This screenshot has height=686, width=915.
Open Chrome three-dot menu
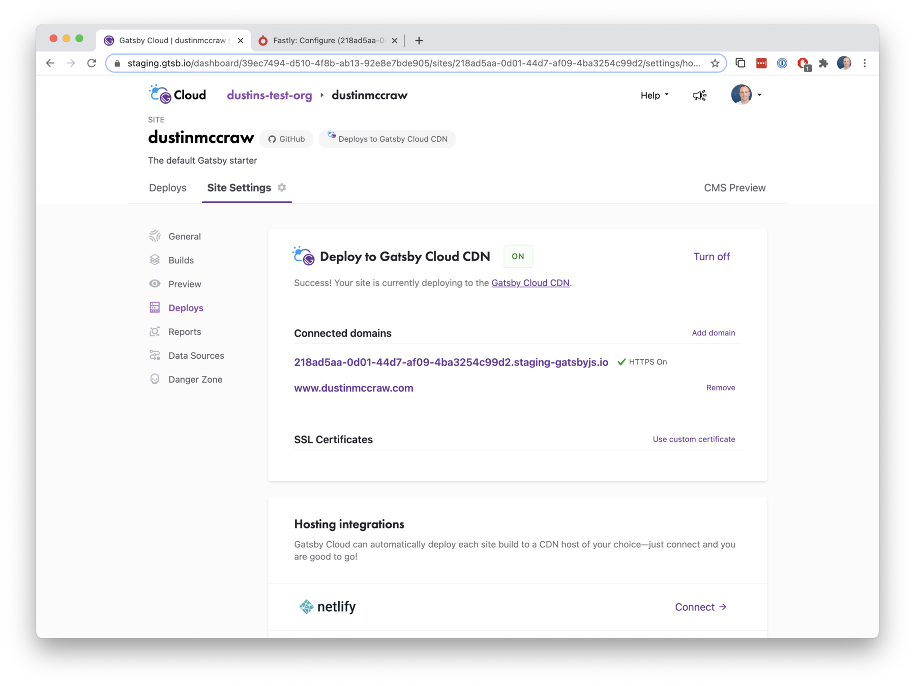click(865, 63)
